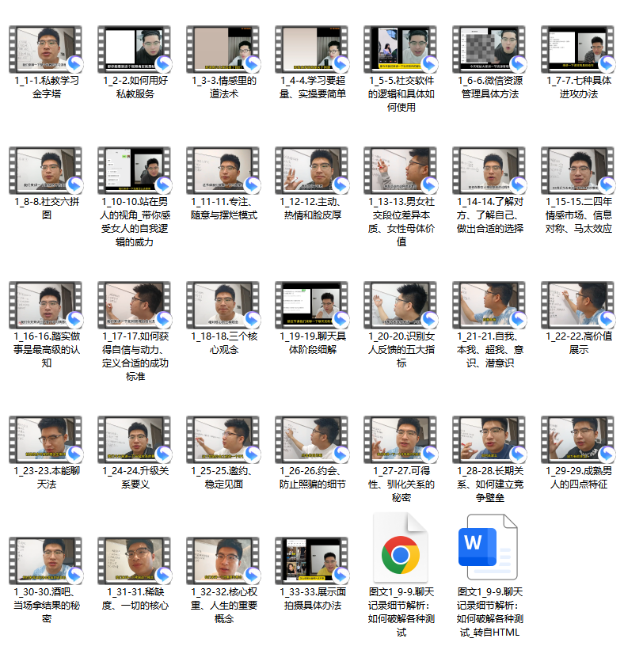Select the 1_7-7.七种具体进攻办法 video file
The height and width of the screenshot is (646, 624).
pyautogui.click(x=578, y=48)
